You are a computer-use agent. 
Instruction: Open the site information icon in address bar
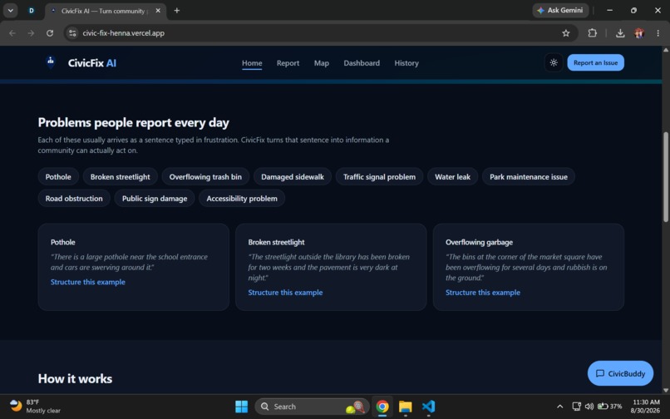coord(72,33)
